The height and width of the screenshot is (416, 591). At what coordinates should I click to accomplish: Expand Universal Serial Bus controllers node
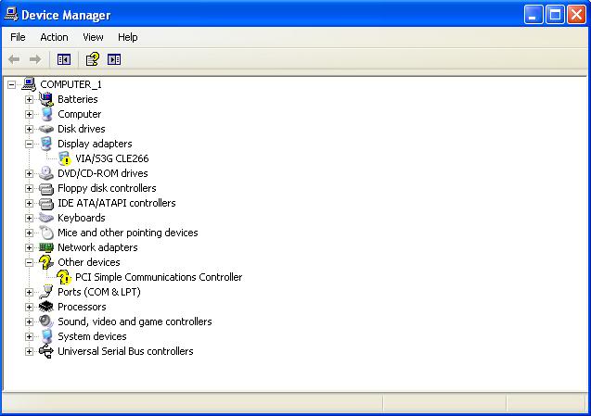29,351
